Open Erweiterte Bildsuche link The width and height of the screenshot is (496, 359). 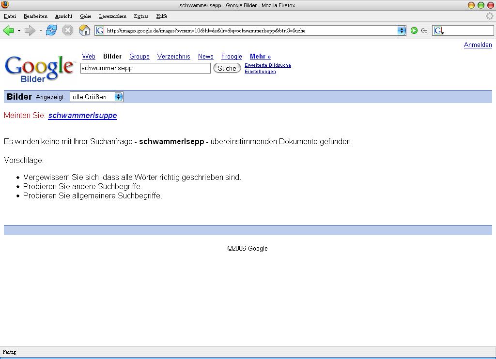[x=267, y=65]
